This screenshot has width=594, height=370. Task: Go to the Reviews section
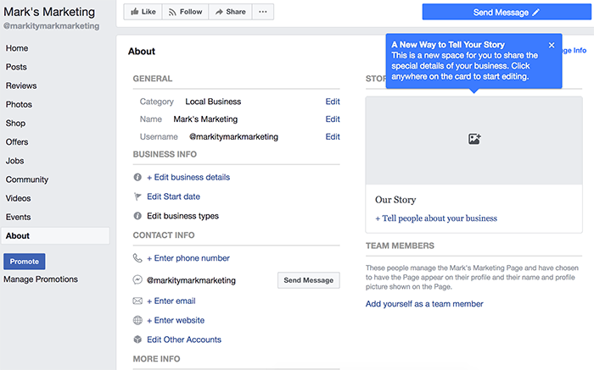point(21,86)
